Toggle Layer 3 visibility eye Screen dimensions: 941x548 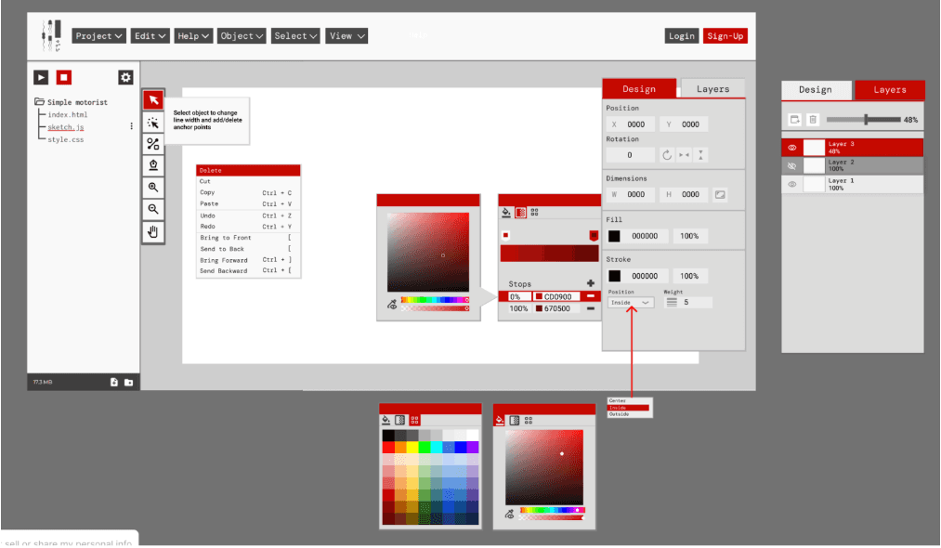tap(792, 148)
